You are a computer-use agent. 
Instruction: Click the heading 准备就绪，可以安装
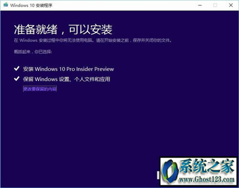click(63, 30)
